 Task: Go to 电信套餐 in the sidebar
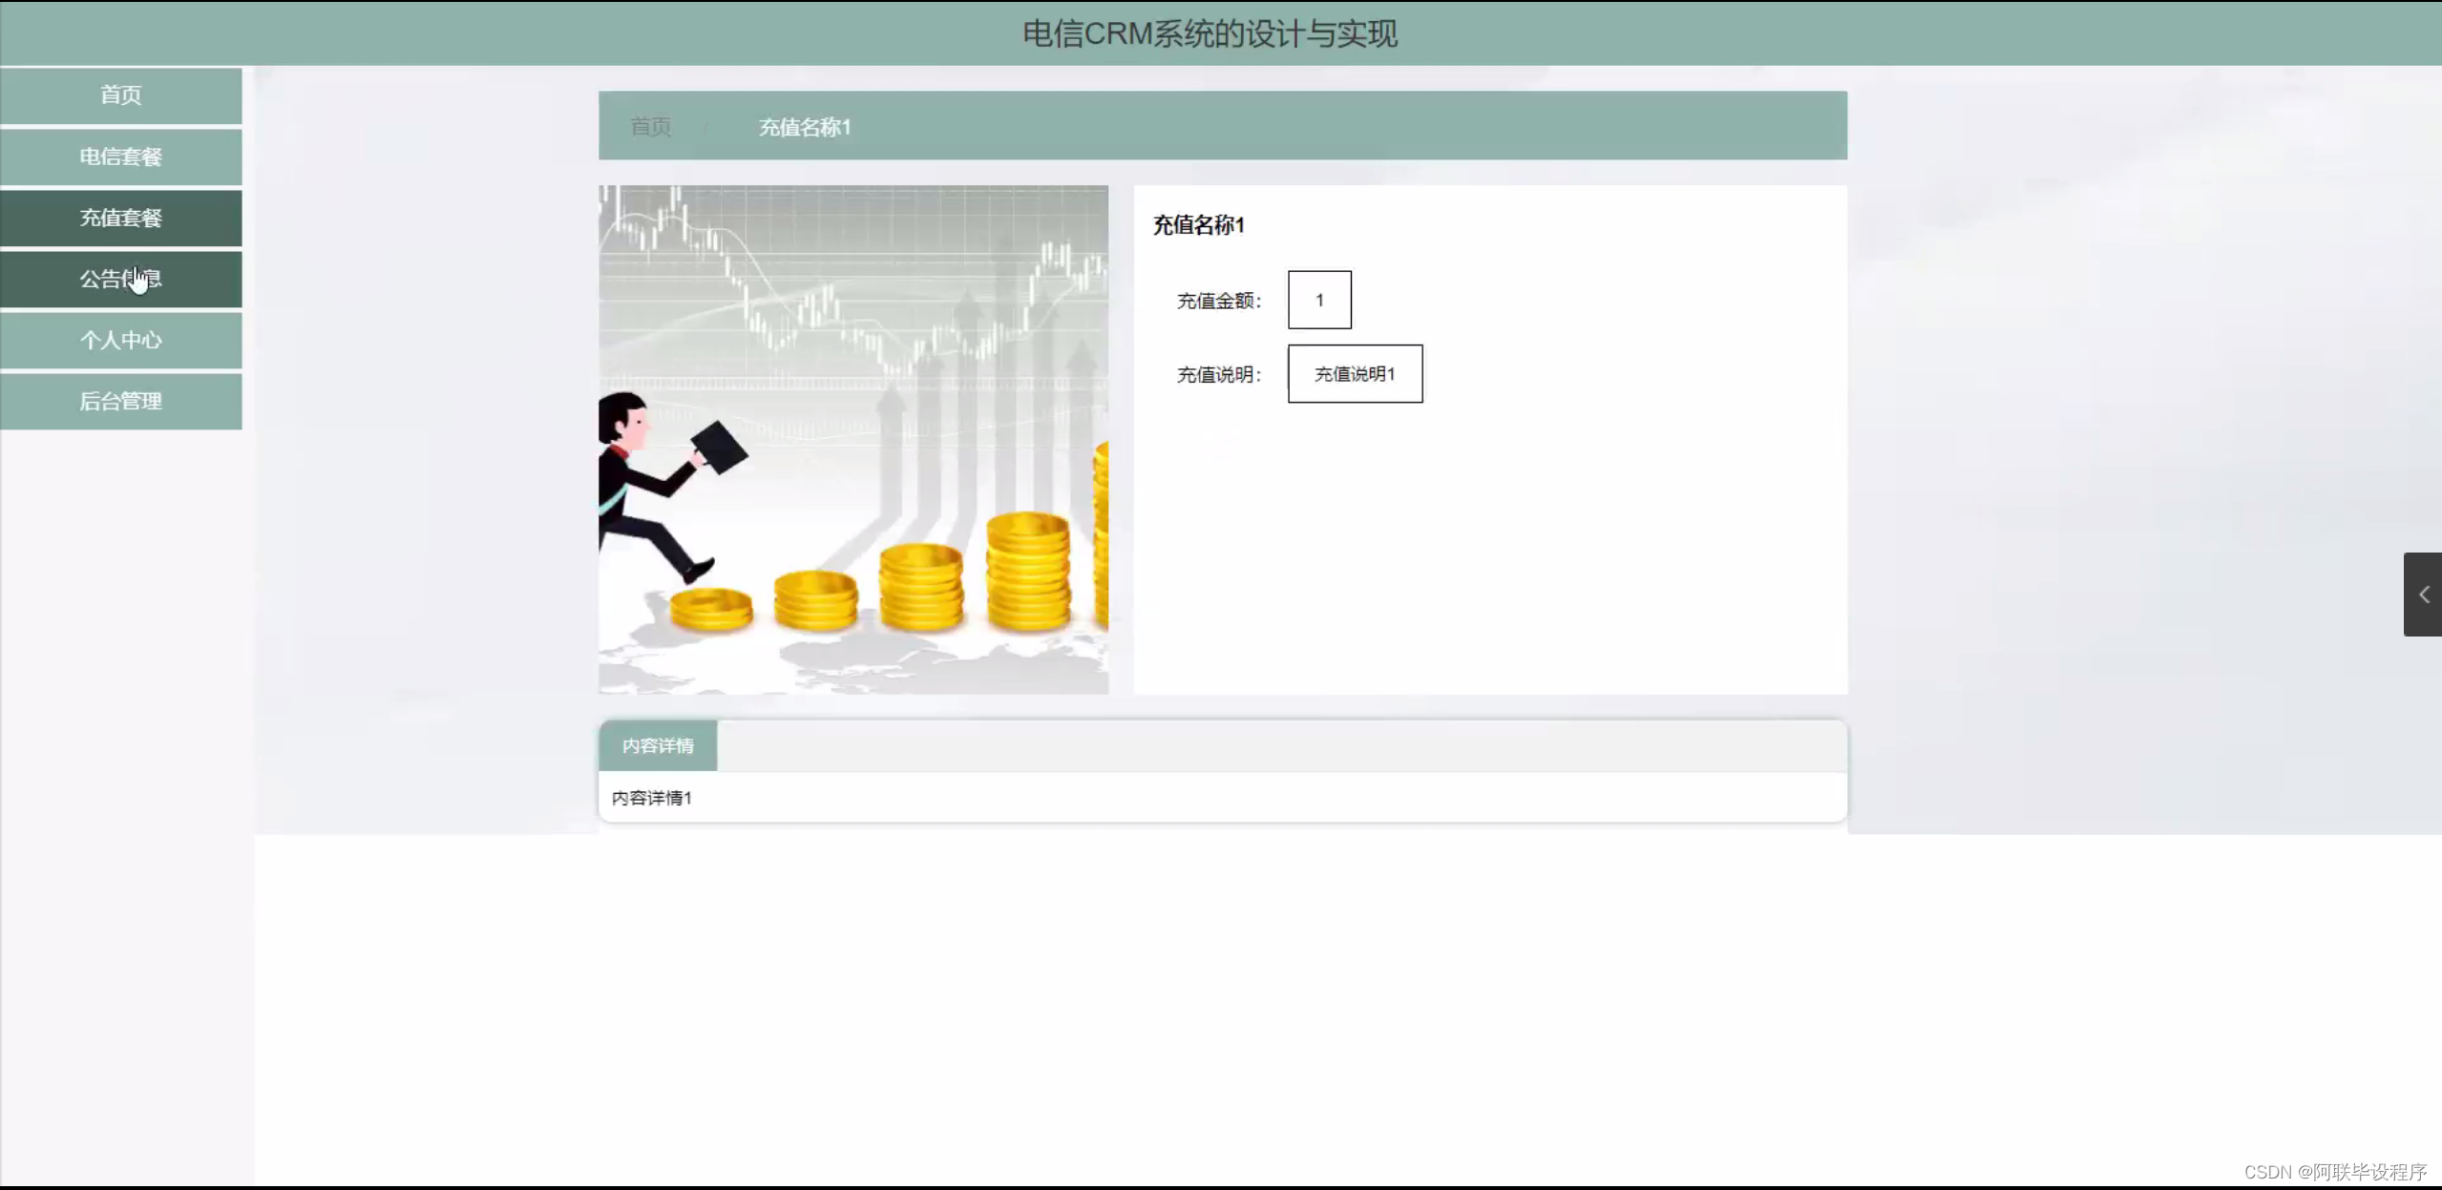point(120,157)
